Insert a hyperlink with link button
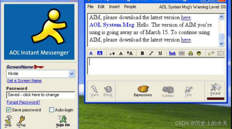This screenshot has height=129, width=232. (172, 53)
